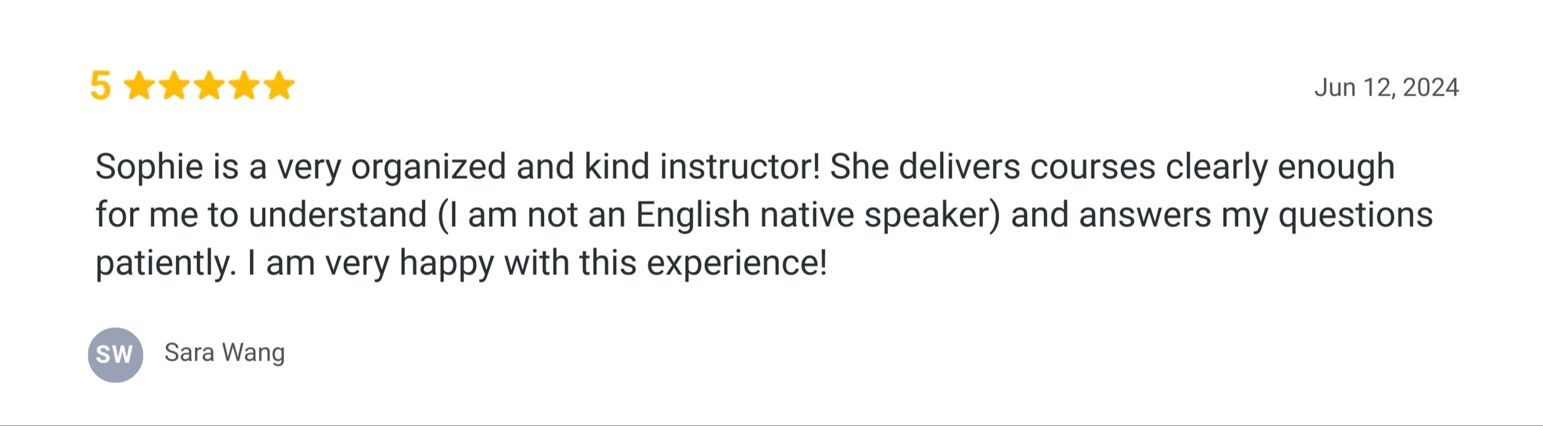The image size is (1543, 426).
Task: Click the fourth yellow rating star
Action: click(x=244, y=86)
